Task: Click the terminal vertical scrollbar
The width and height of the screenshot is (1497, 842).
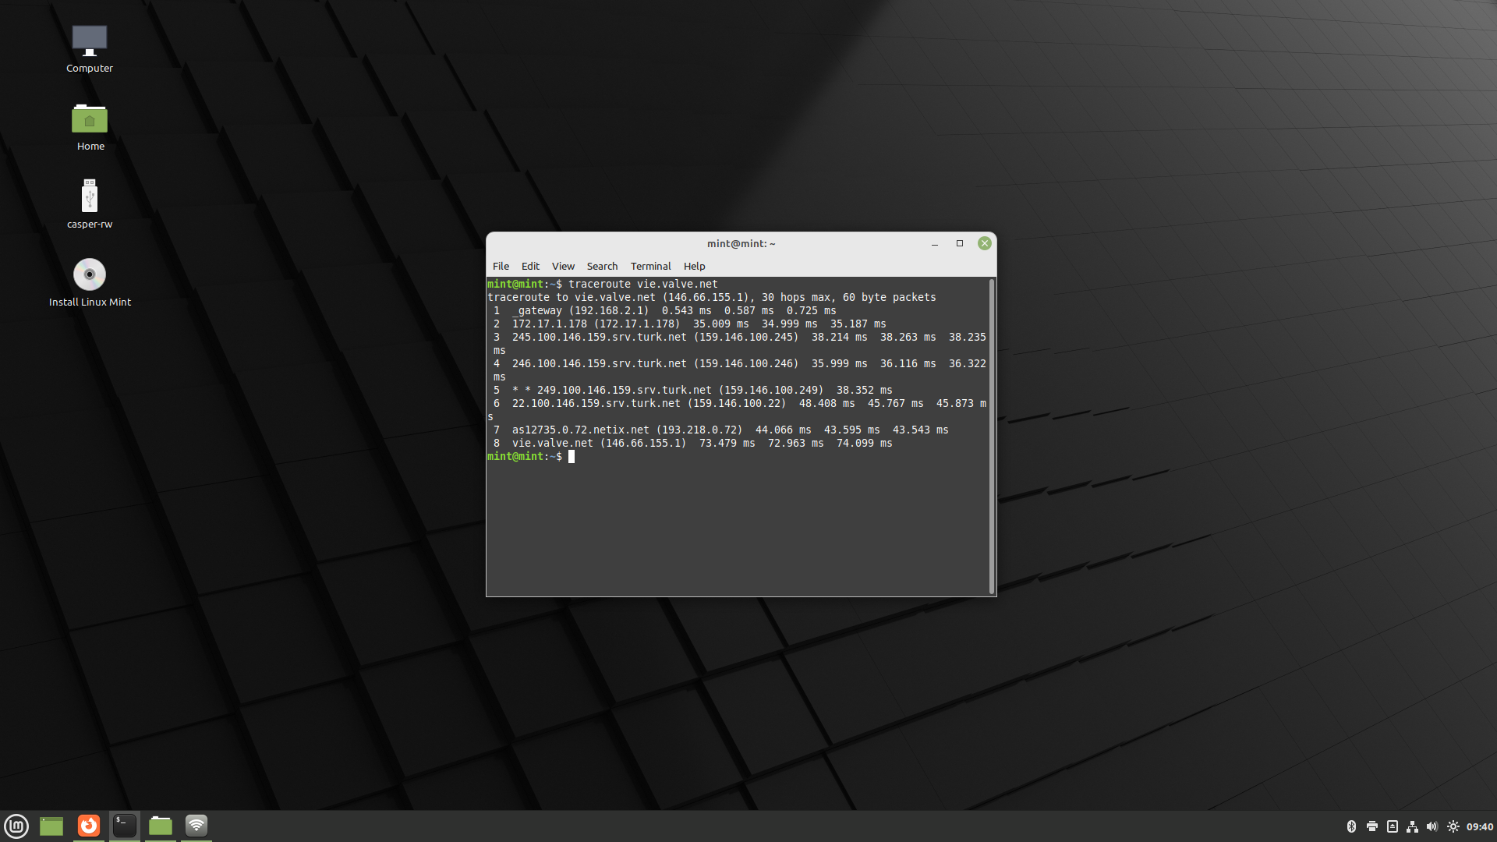Action: 992,436
